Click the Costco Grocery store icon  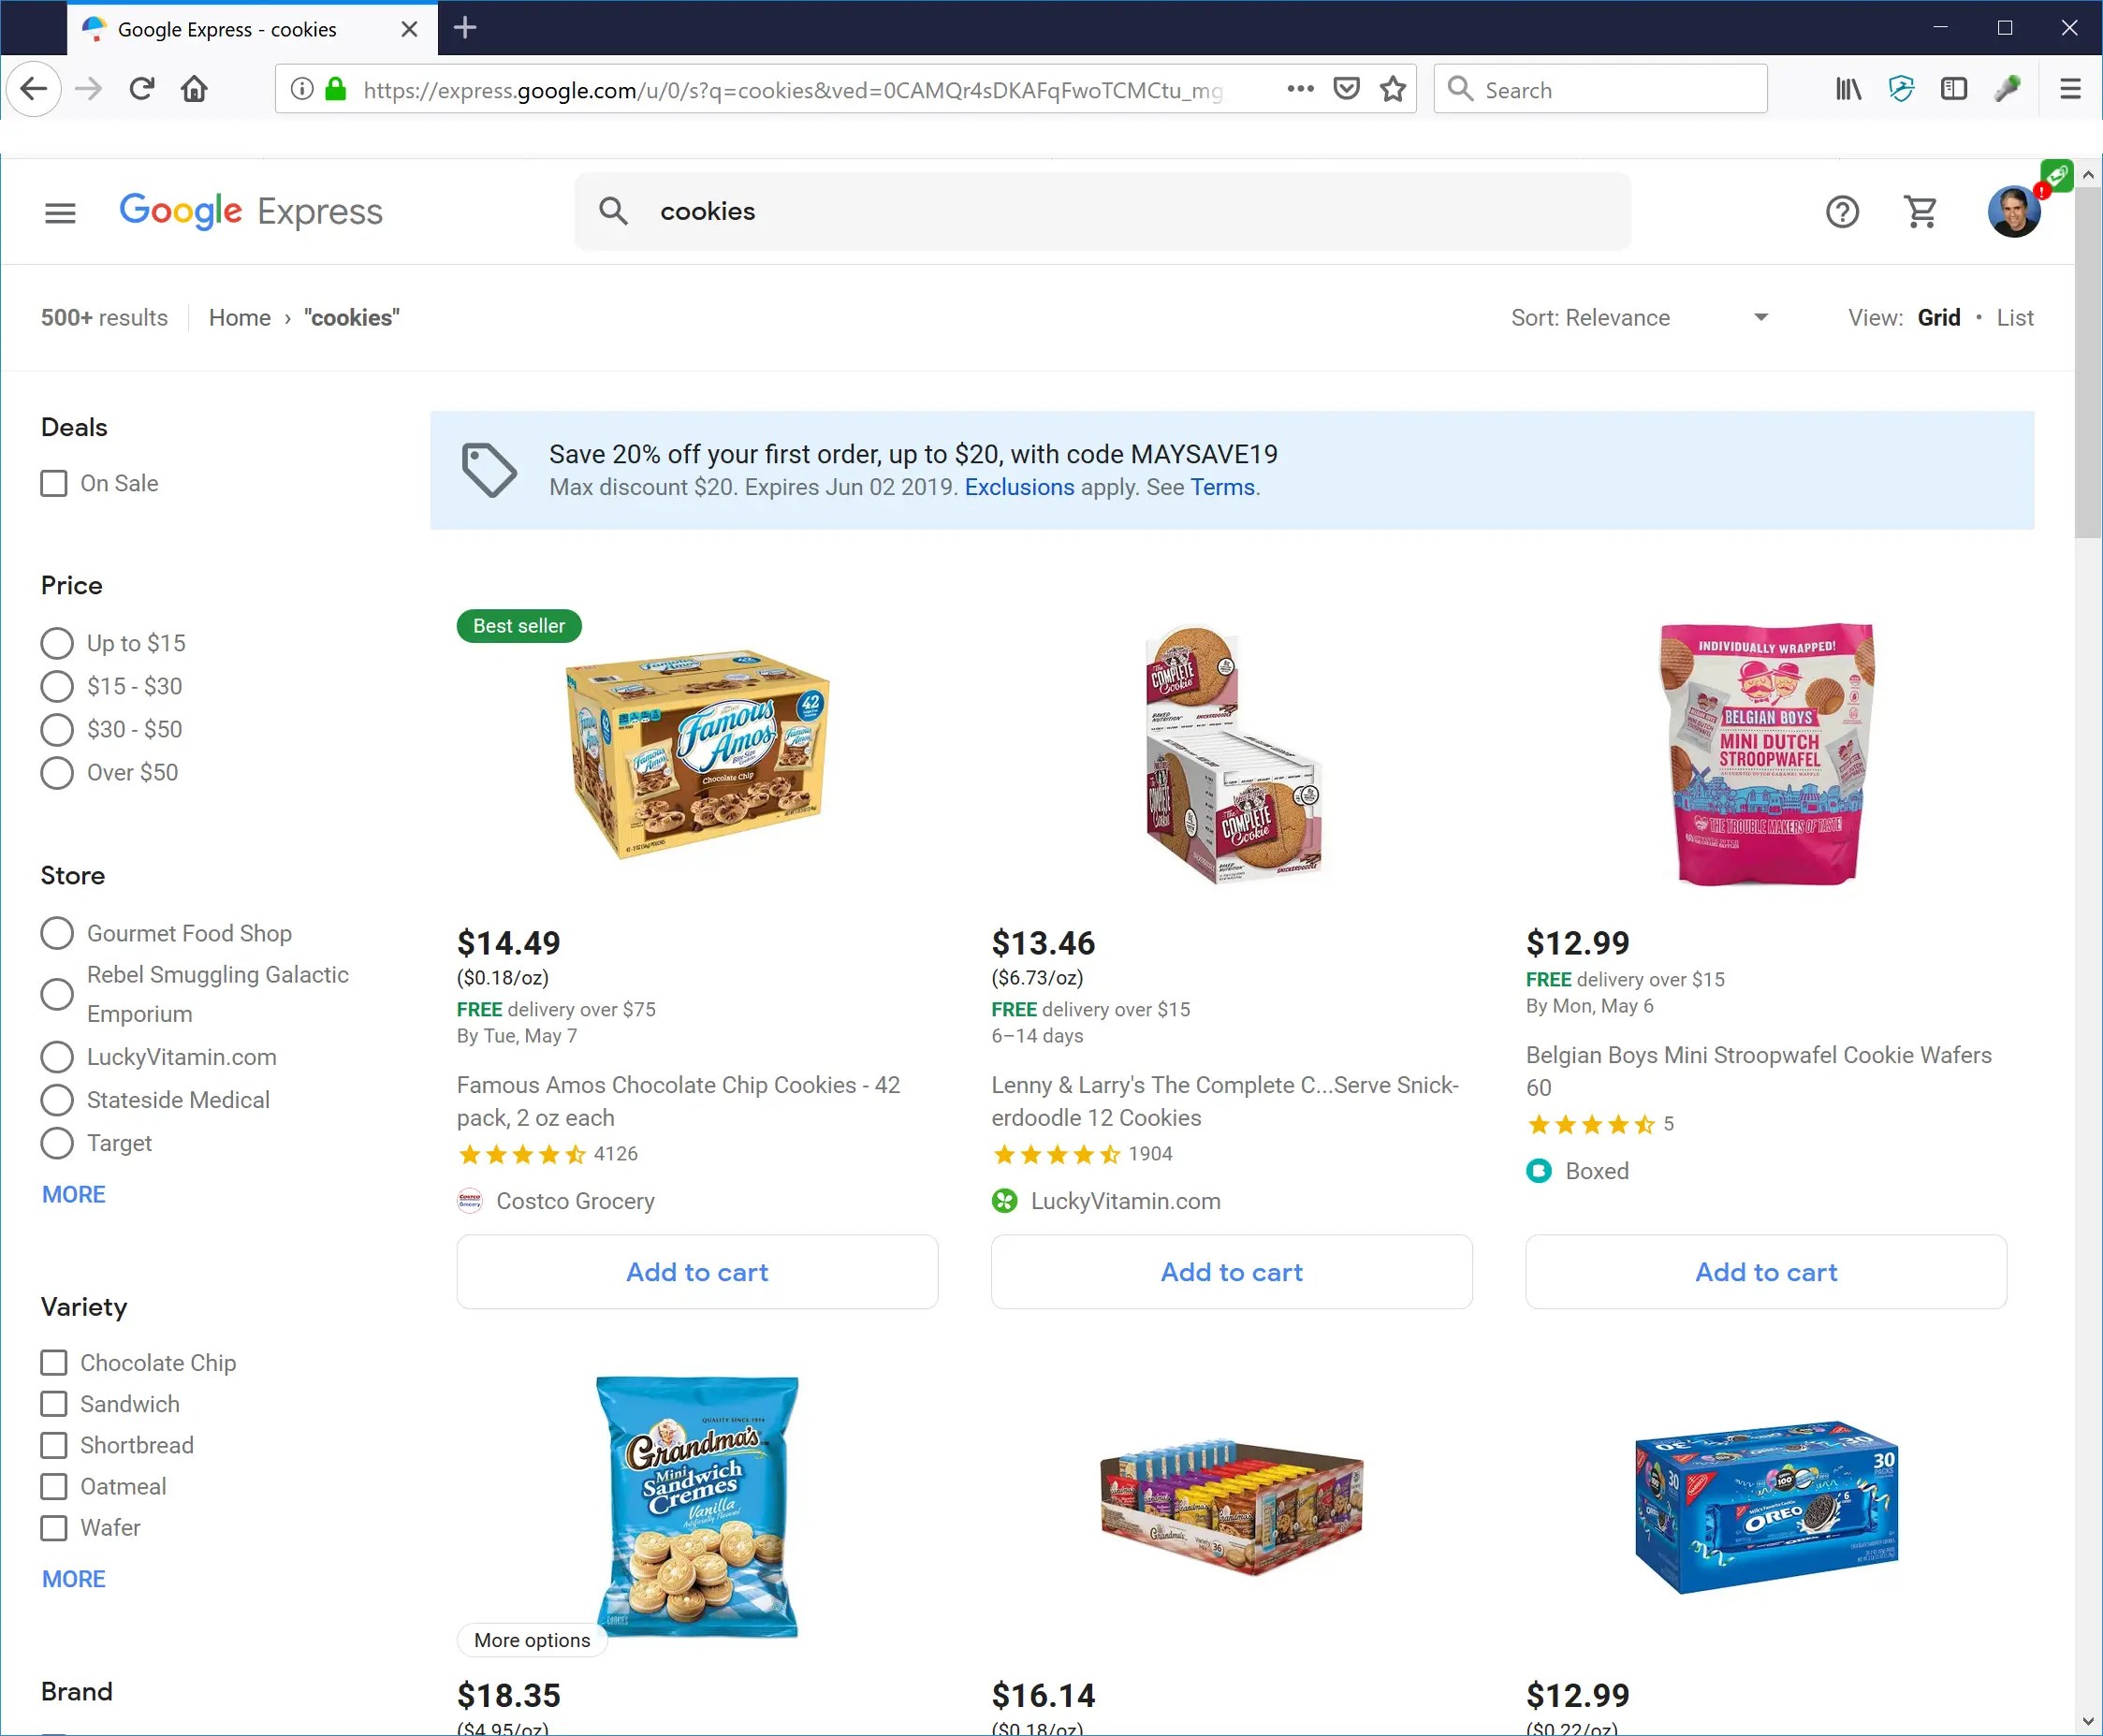pos(470,1201)
